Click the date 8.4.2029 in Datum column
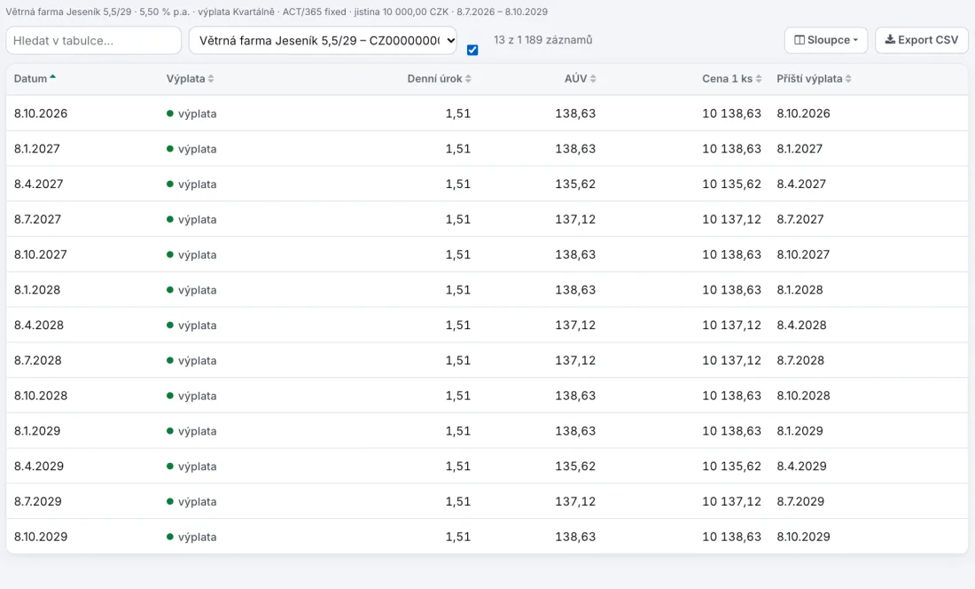Viewport: 975px width, 589px height. coord(38,467)
